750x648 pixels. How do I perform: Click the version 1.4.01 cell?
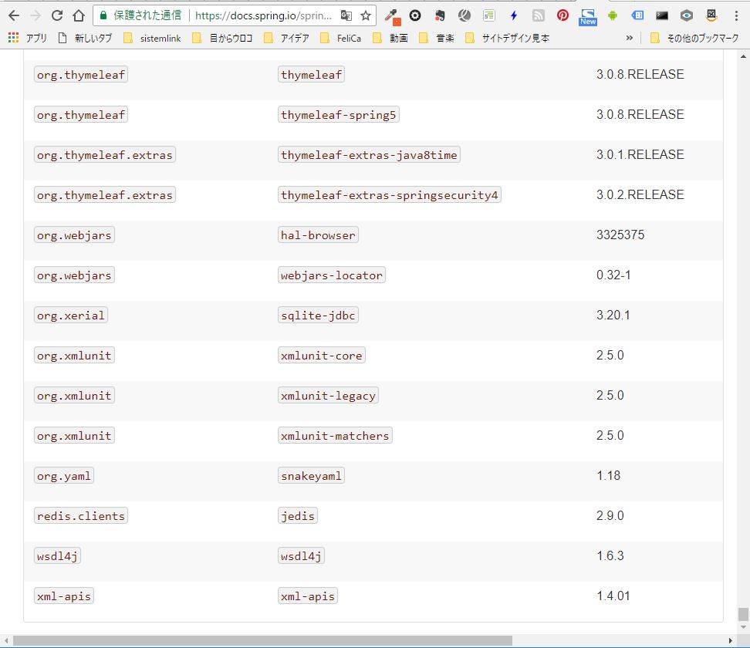(x=613, y=596)
